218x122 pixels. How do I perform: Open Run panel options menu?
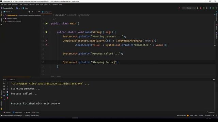[211, 80]
